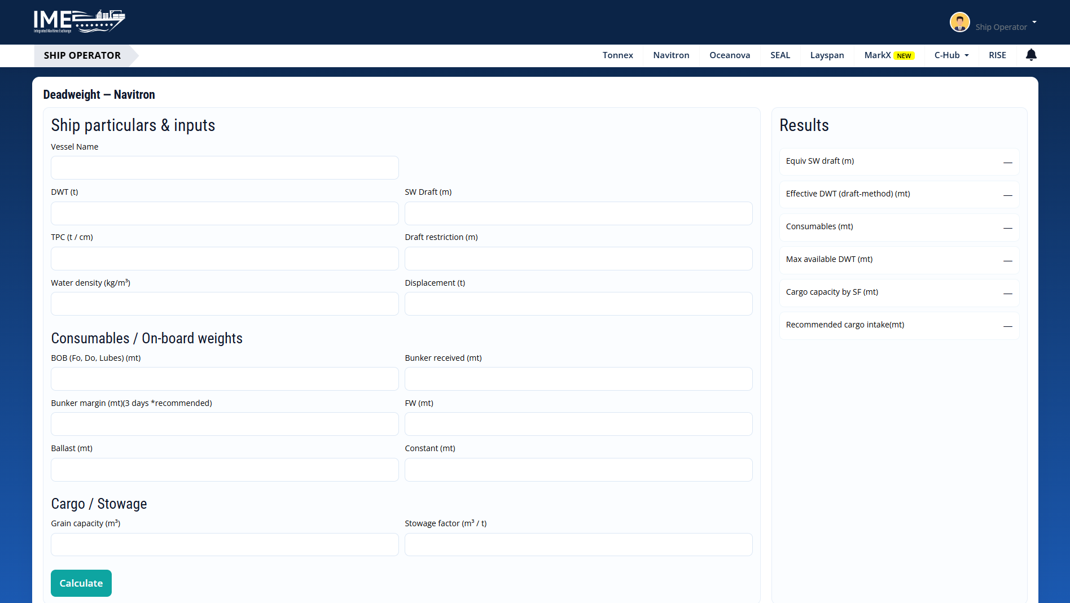1070x603 pixels.
Task: Focus the Vessel Name input field
Action: tap(225, 168)
